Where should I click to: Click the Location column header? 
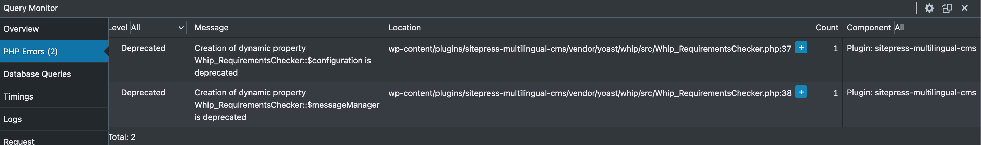[x=404, y=27]
